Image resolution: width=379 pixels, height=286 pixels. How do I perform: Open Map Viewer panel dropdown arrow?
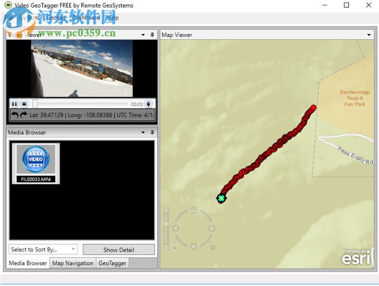coord(369,35)
